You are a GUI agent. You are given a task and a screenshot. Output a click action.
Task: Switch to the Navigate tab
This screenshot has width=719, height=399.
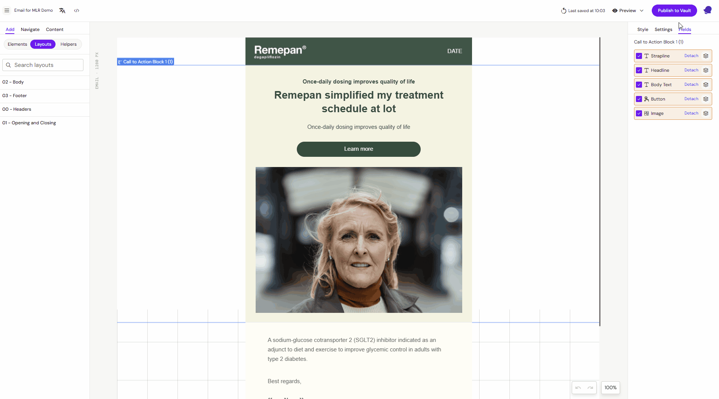30,29
